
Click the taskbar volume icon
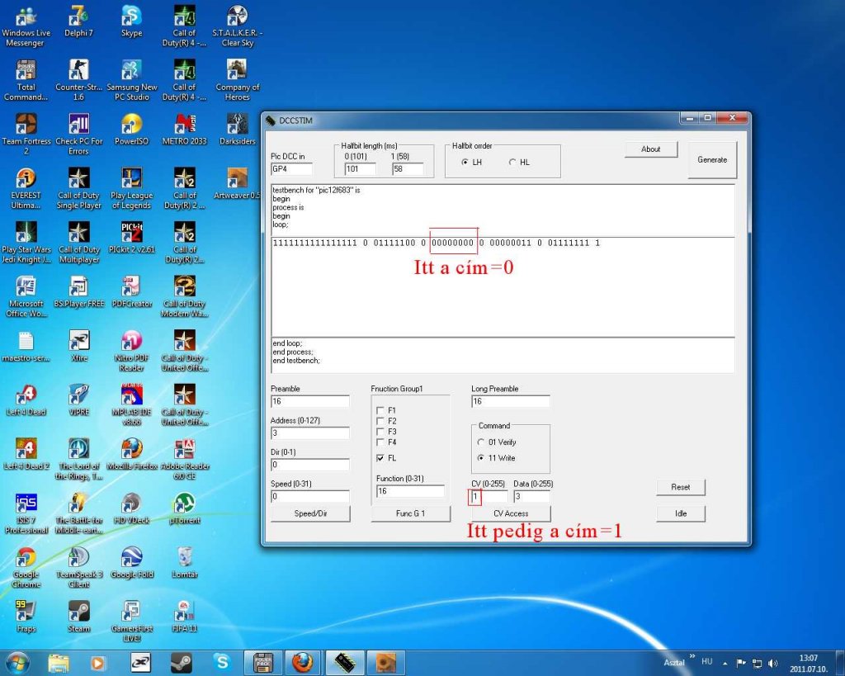pos(772,663)
